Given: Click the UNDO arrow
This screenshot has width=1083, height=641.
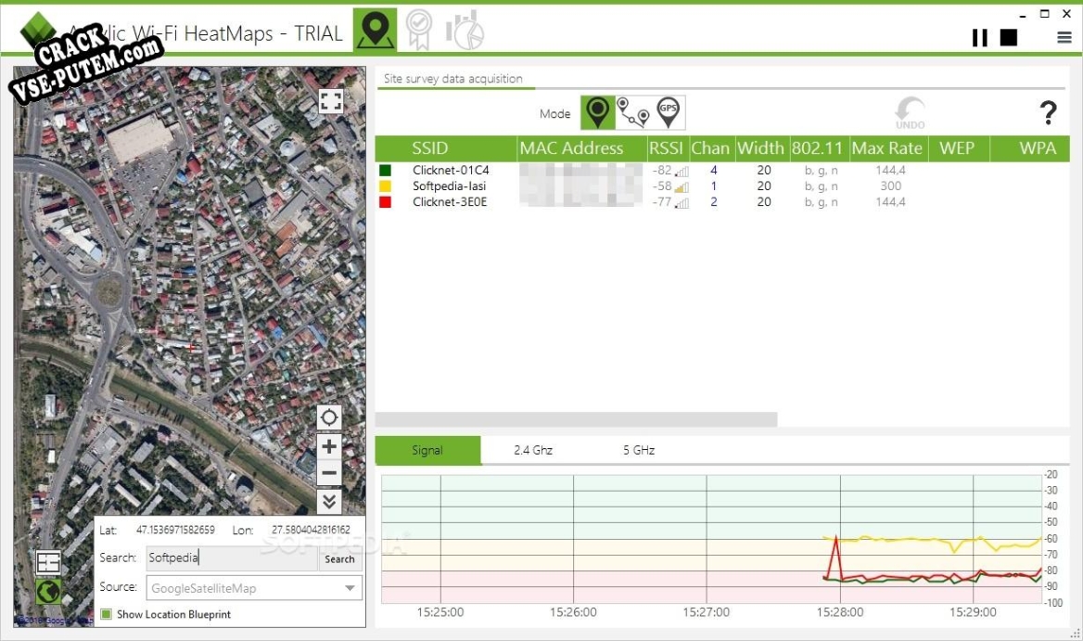Looking at the screenshot, I should (910, 113).
